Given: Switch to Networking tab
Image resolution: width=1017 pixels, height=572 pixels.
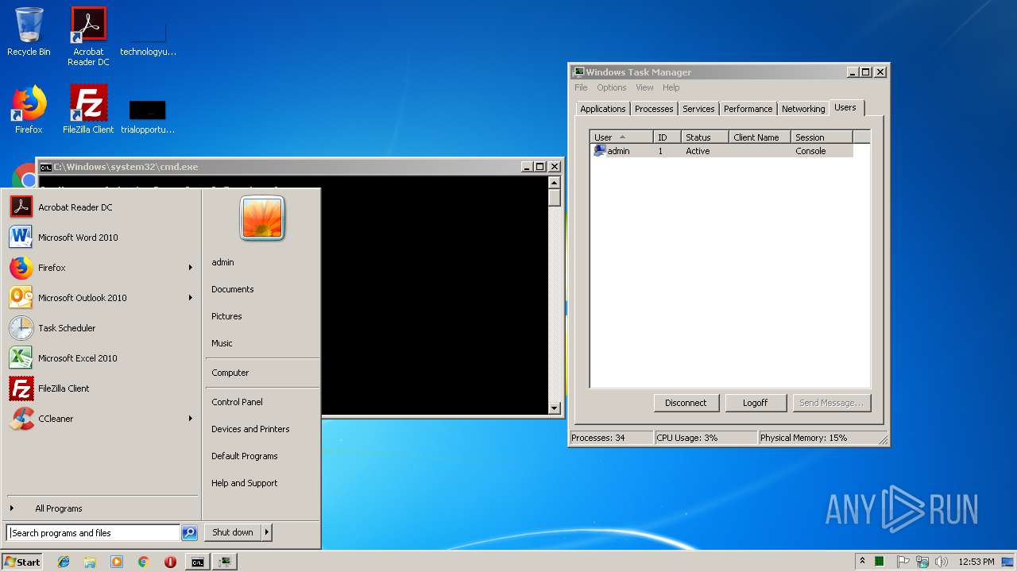Looking at the screenshot, I should point(803,109).
